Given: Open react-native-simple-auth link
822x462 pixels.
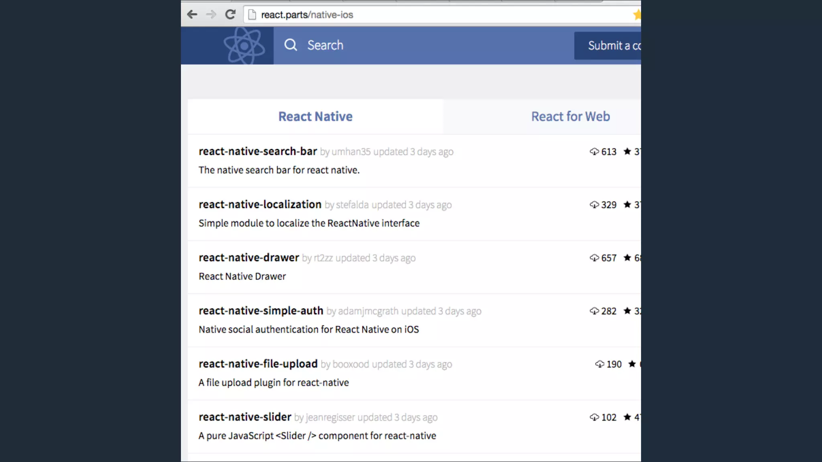Looking at the screenshot, I should click(x=261, y=311).
